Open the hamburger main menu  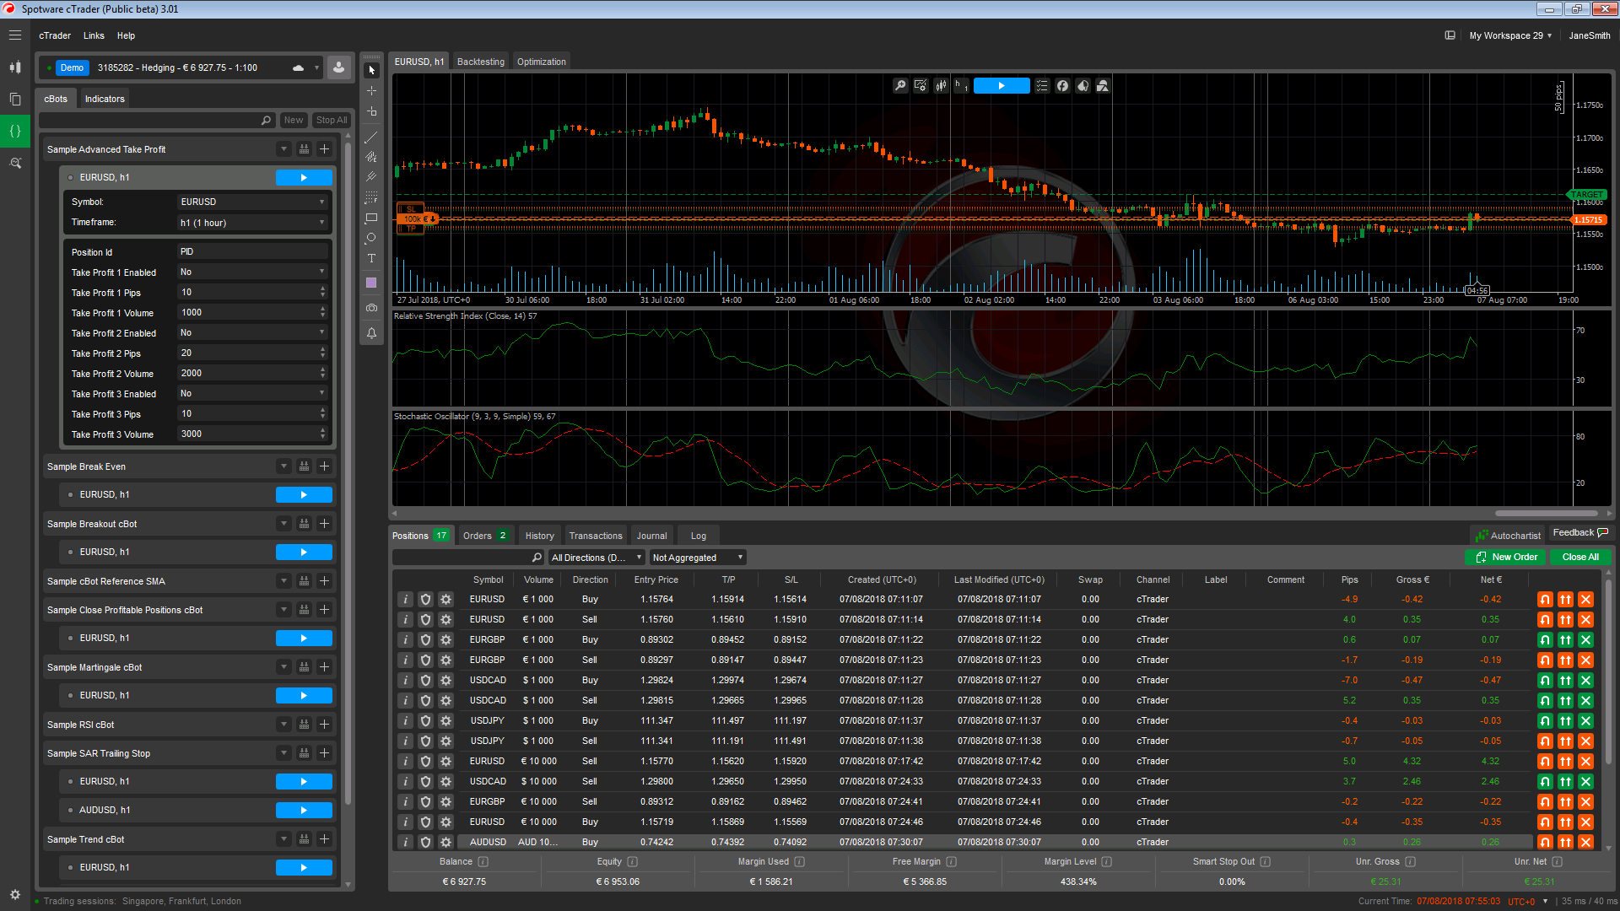coord(15,35)
